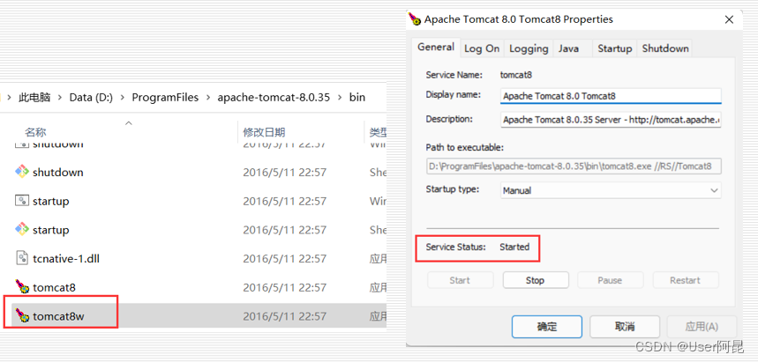Stop the Tomcat service
The height and width of the screenshot is (362, 758).
coord(535,280)
